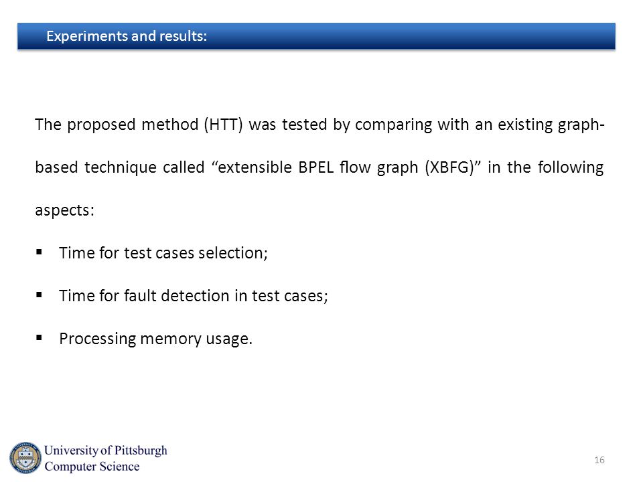
Task: Click the word 'following' in second line
Action: (571, 167)
